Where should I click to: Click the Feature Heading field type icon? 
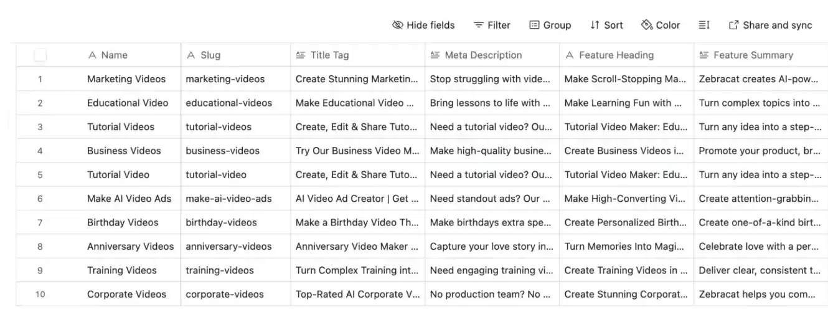click(x=569, y=55)
